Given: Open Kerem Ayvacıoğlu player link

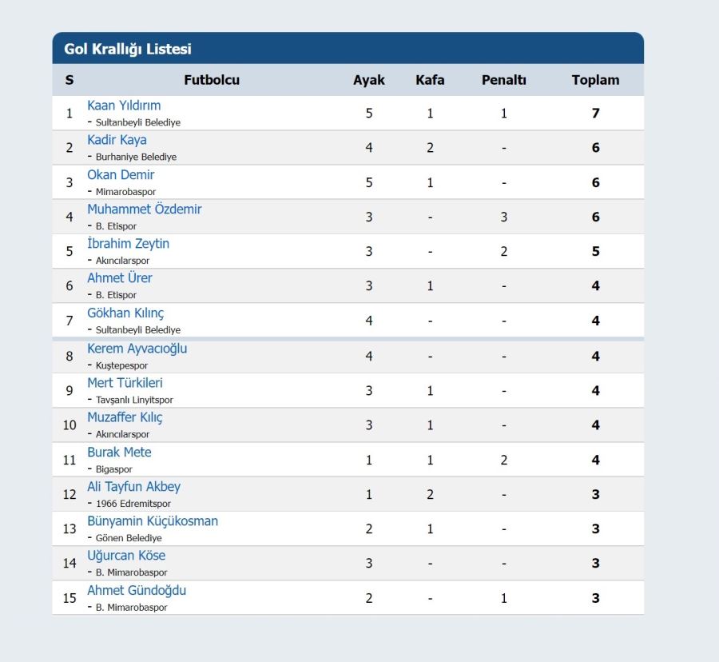Looking at the screenshot, I should point(137,349).
